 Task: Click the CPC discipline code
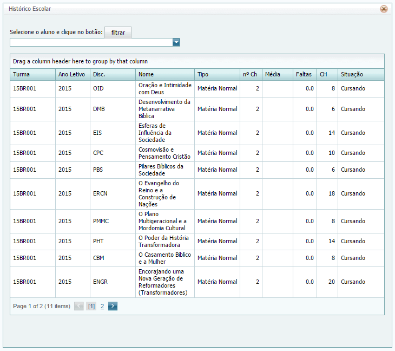(x=98, y=153)
